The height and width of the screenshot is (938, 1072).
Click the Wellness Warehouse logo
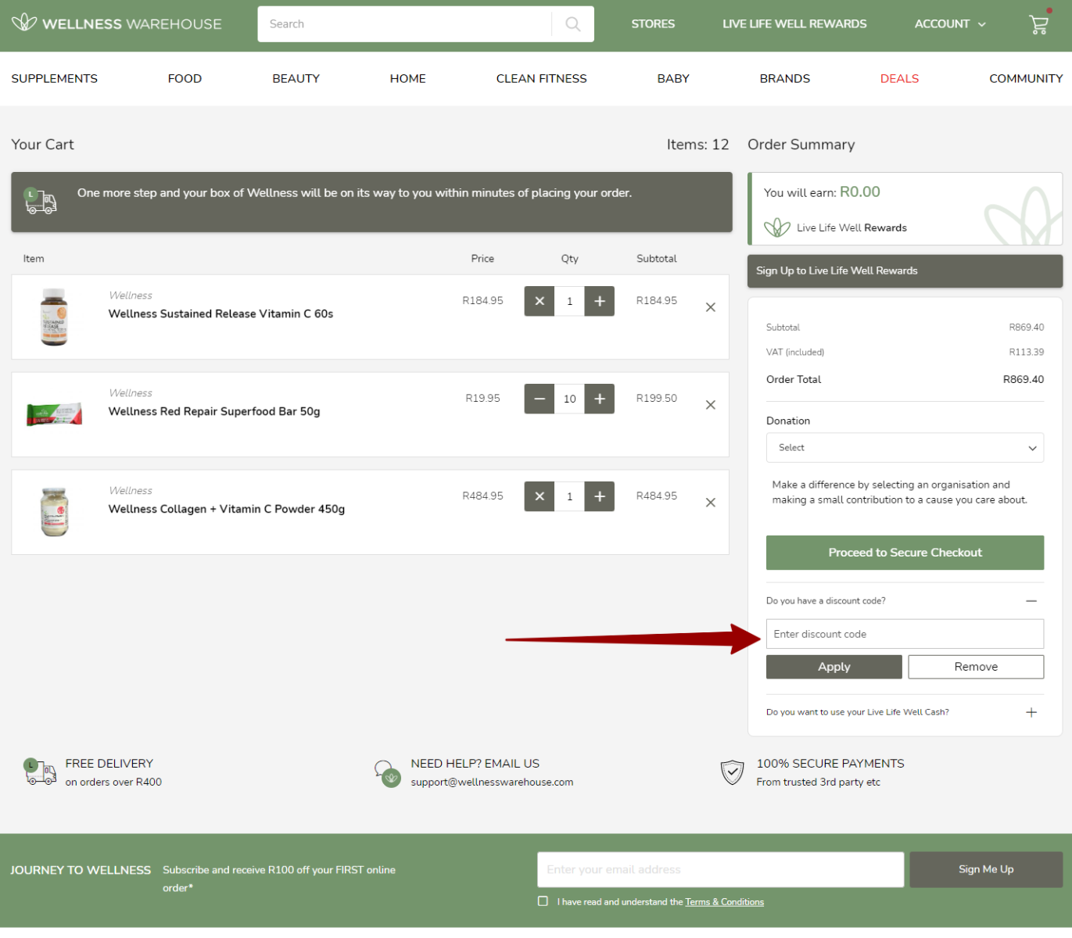(117, 23)
